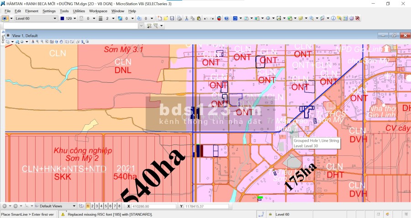Open the lock icon in status bar
This screenshot has height=218, width=411.
pyautogui.click(x=271, y=214)
